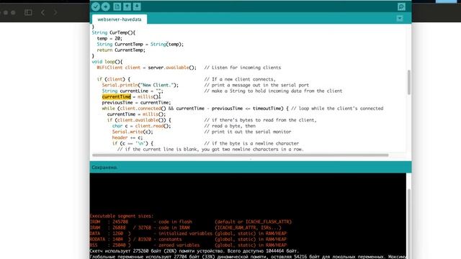This screenshot has width=461, height=259.
Task: Click the 'Глобальные переменные используют' console line
Action: click(x=248, y=257)
